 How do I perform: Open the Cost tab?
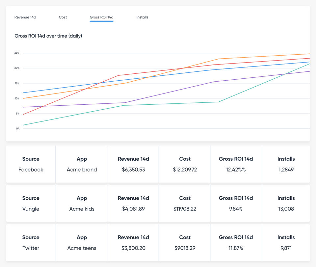pyautogui.click(x=63, y=17)
